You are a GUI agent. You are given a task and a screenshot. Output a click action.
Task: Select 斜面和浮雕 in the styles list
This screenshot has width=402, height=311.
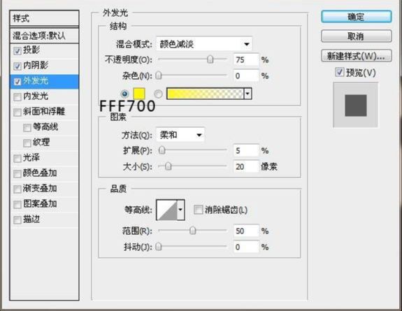(x=44, y=112)
